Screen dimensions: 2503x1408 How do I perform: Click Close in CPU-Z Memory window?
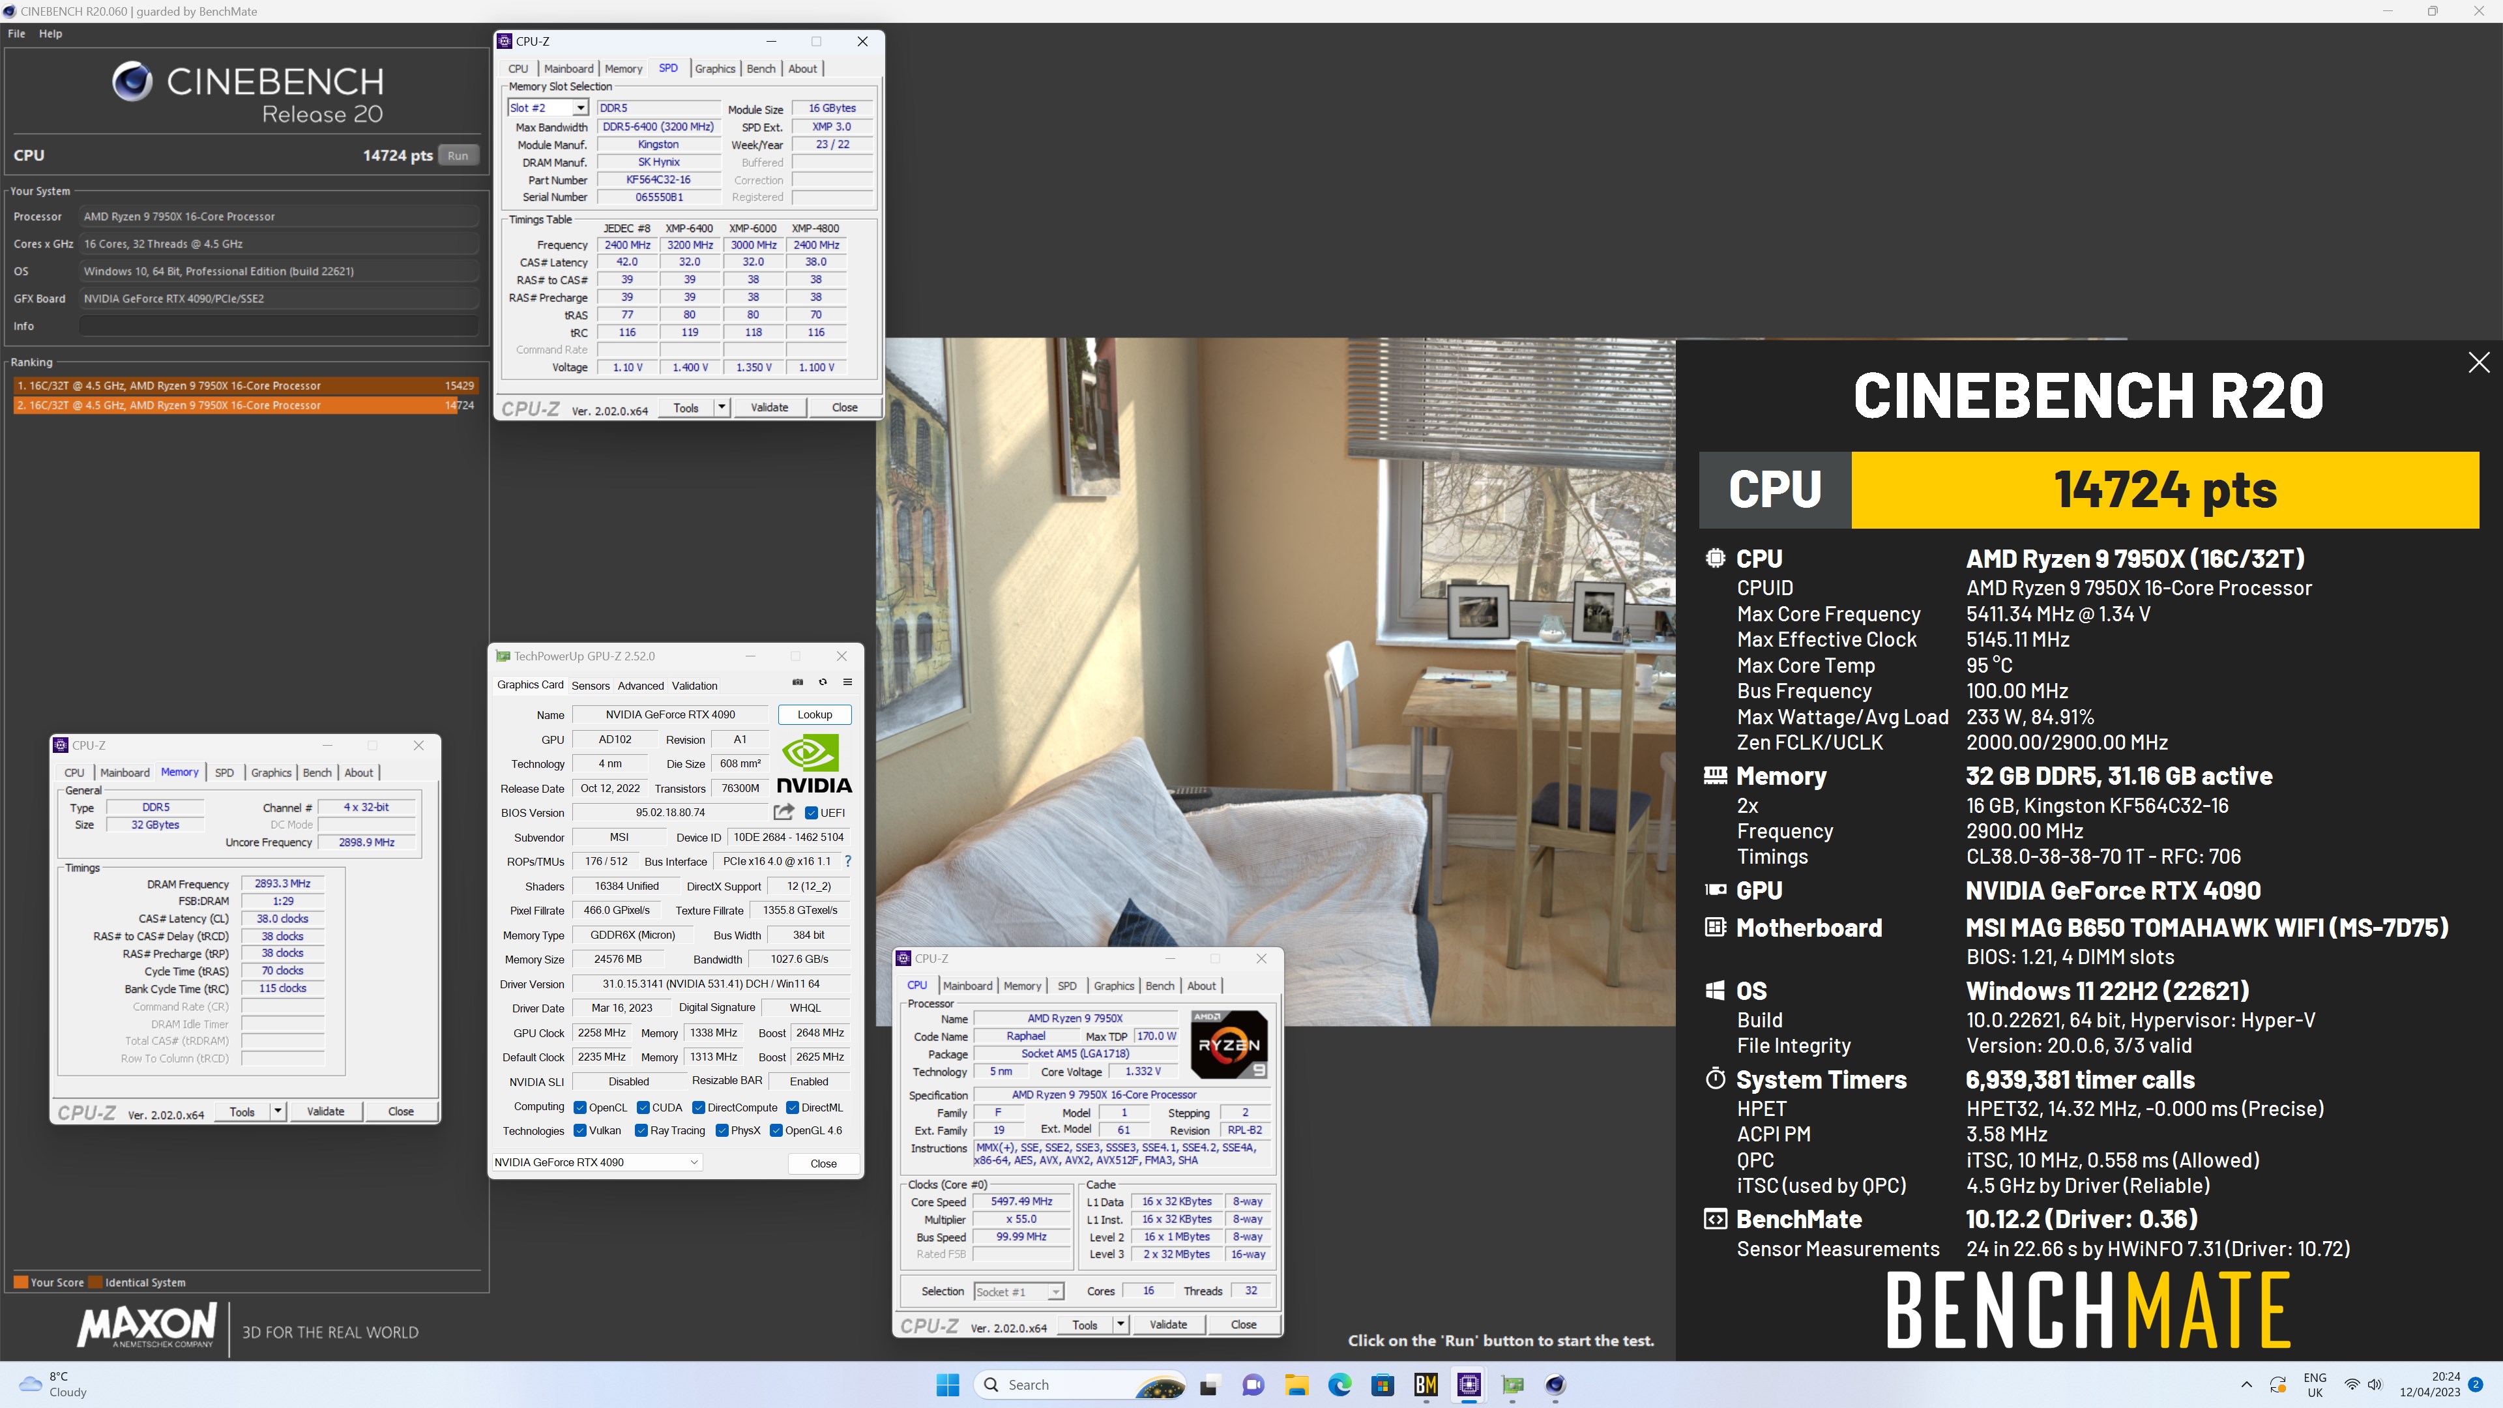click(400, 1111)
